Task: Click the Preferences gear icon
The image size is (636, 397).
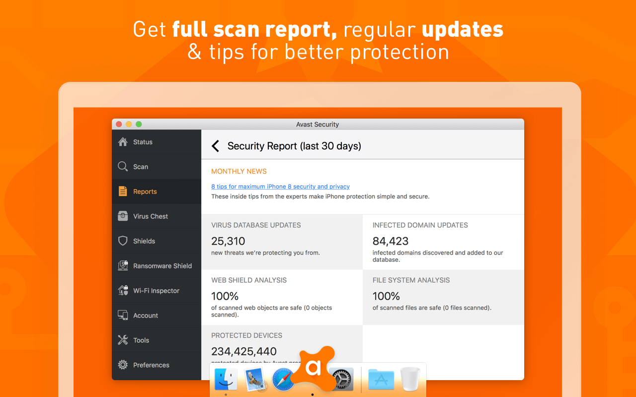Action: (123, 365)
